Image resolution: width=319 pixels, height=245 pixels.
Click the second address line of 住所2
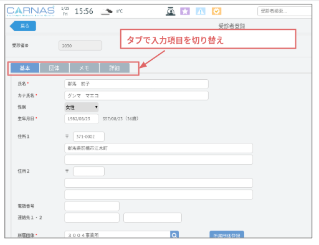click(158, 195)
